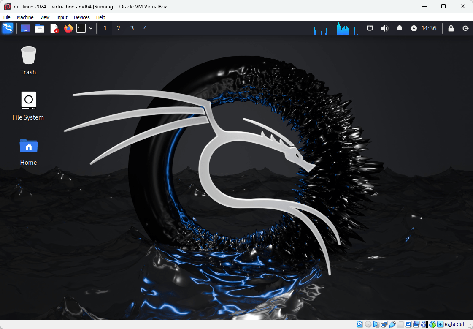Open the clock showing 14:36

[429, 28]
